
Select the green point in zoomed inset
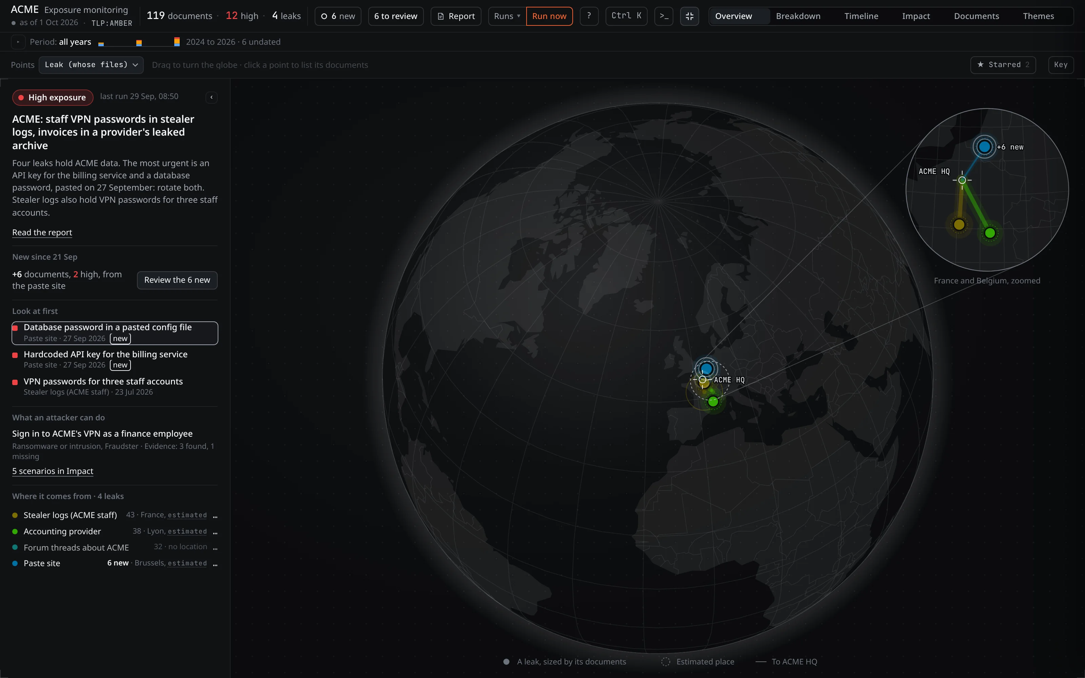990,233
